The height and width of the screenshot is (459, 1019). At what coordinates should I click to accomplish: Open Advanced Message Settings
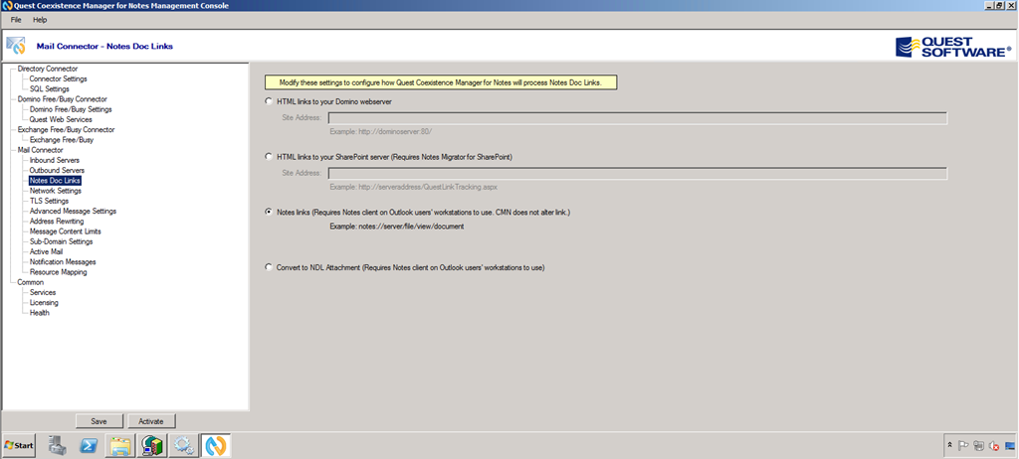point(73,211)
